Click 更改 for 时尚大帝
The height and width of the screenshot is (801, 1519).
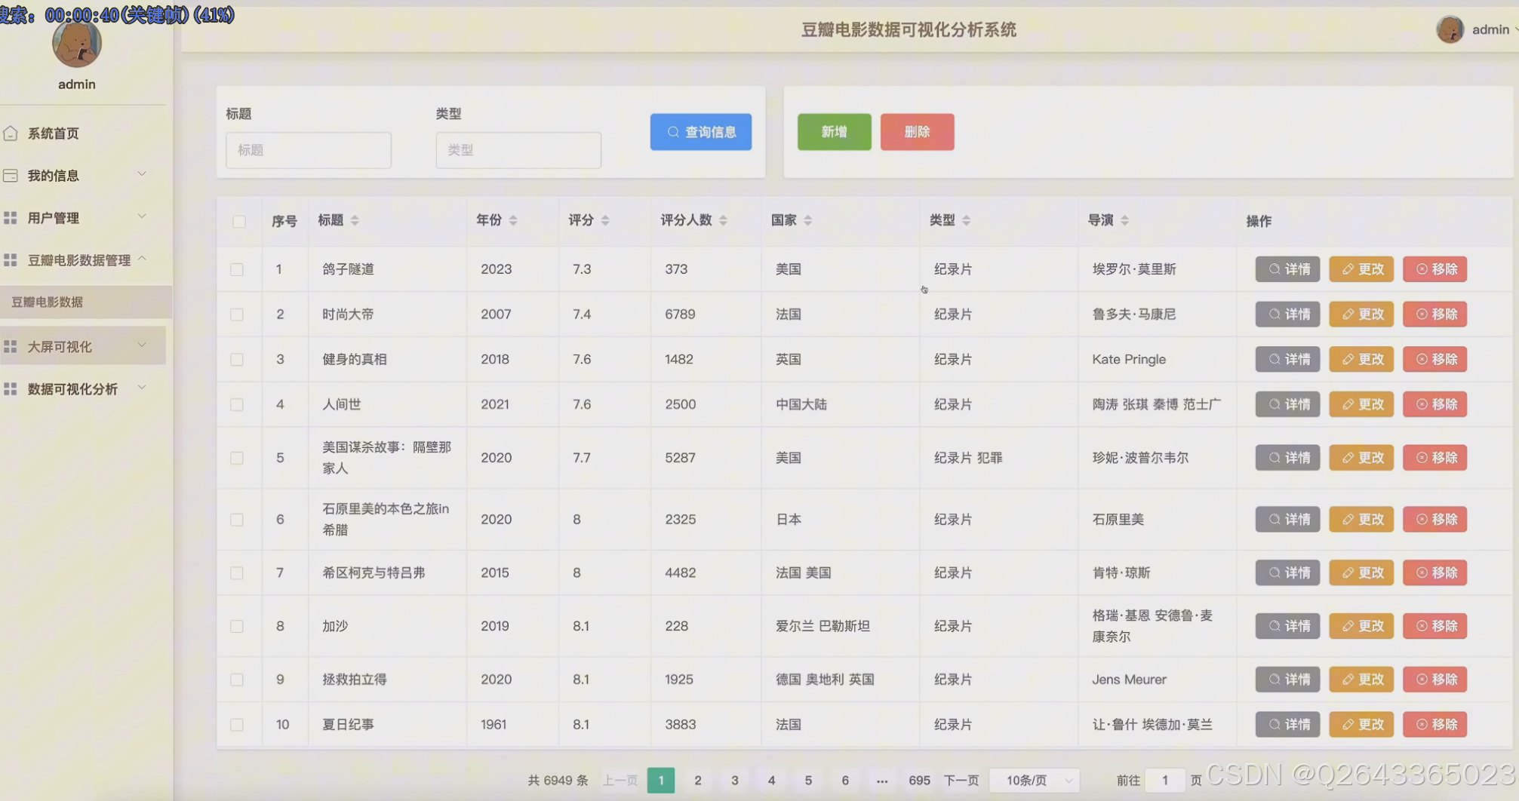pyautogui.click(x=1362, y=315)
